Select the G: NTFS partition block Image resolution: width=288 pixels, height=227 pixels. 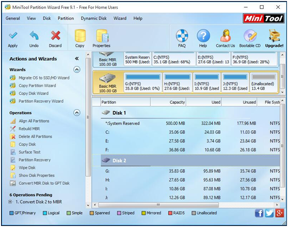pyautogui.click(x=143, y=82)
